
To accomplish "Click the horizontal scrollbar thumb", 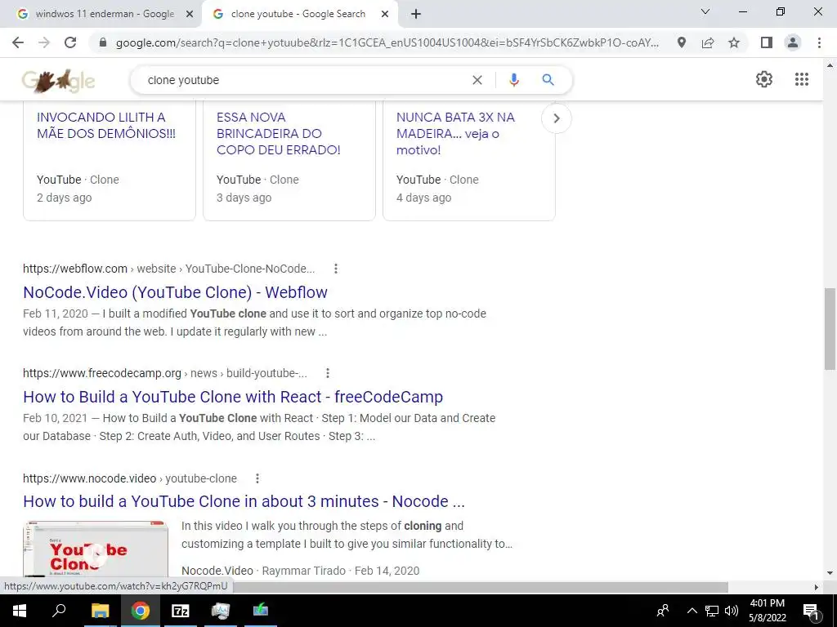I will 481,587.
